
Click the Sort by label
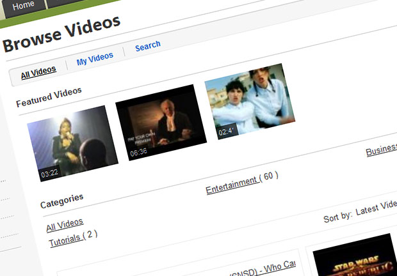pyautogui.click(x=338, y=217)
